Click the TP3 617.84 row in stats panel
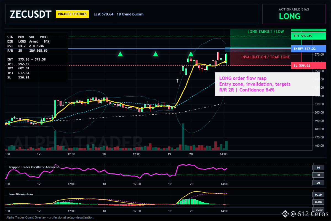Image resolution: width=331 pixels, height=221 pixels. pos(18,73)
